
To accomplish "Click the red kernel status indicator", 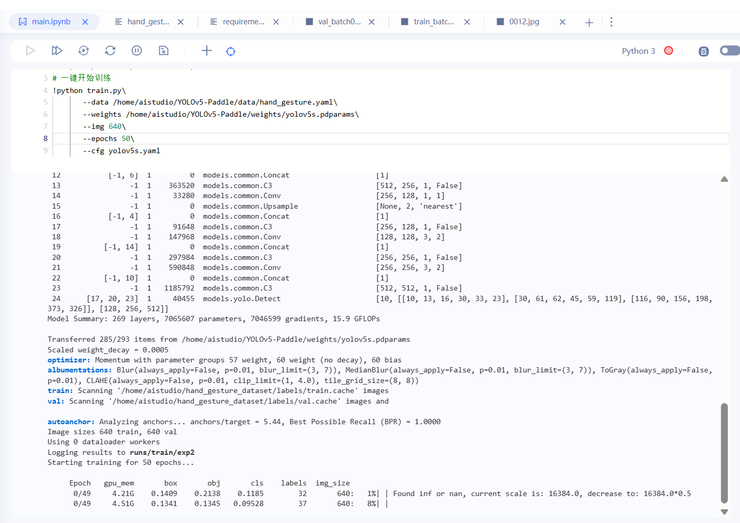I will click(x=669, y=51).
